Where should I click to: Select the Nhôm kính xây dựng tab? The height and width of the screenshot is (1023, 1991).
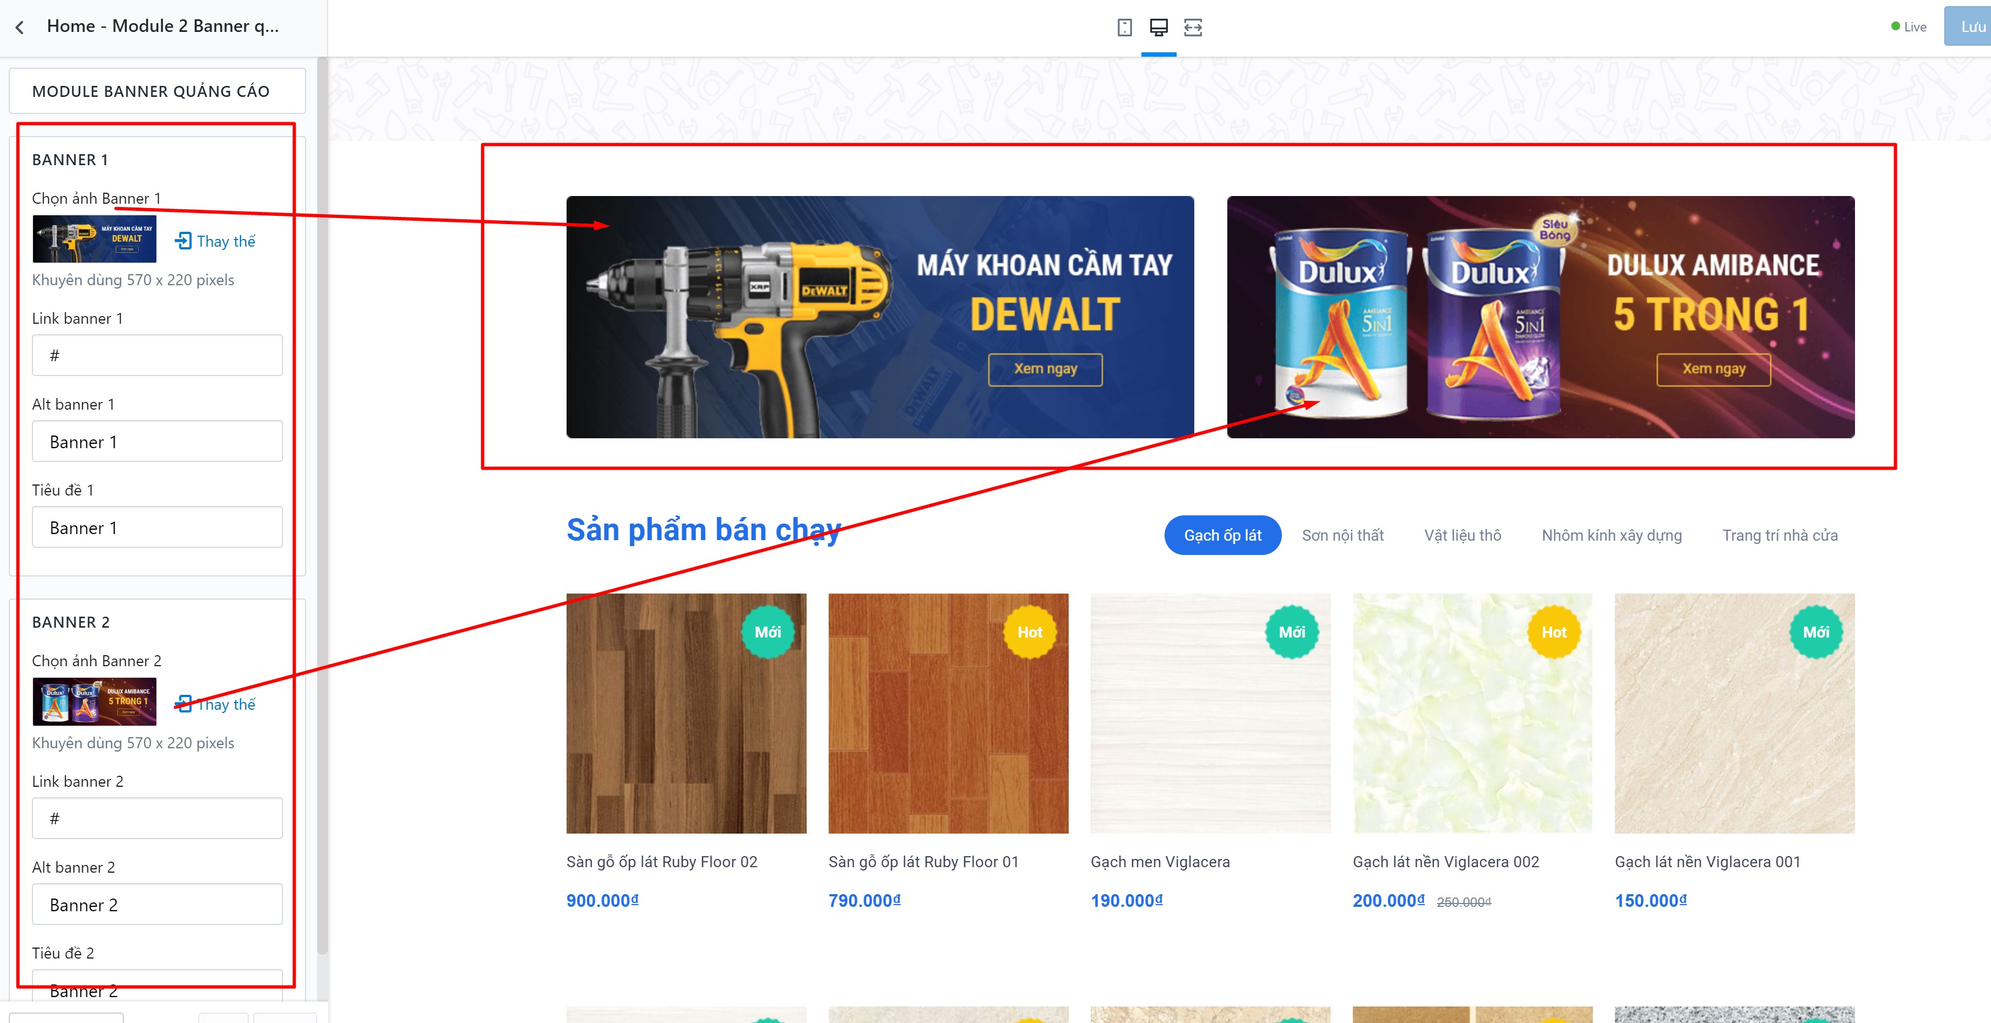point(1612,536)
